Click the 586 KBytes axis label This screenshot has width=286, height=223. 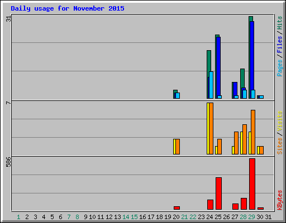(x=8, y=162)
